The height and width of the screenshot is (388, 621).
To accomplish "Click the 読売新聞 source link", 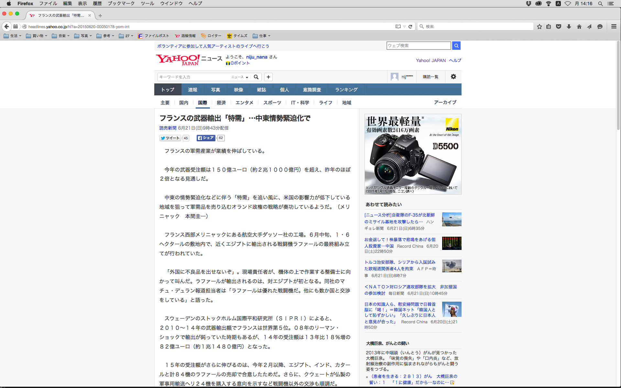I will click(168, 128).
